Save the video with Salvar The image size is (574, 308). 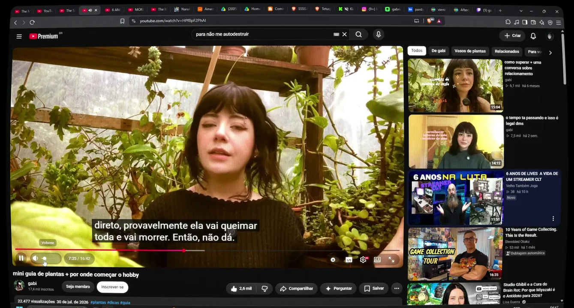[x=374, y=289]
